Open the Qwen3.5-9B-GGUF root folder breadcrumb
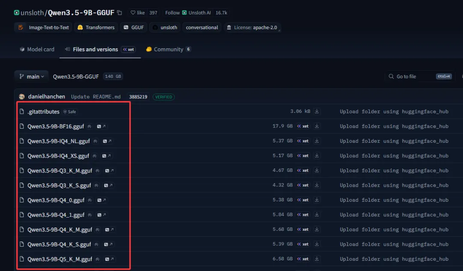Viewport: 463px width, 271px height. click(x=76, y=76)
